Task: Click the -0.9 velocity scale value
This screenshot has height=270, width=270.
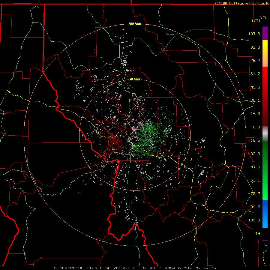Action: (x=255, y=127)
